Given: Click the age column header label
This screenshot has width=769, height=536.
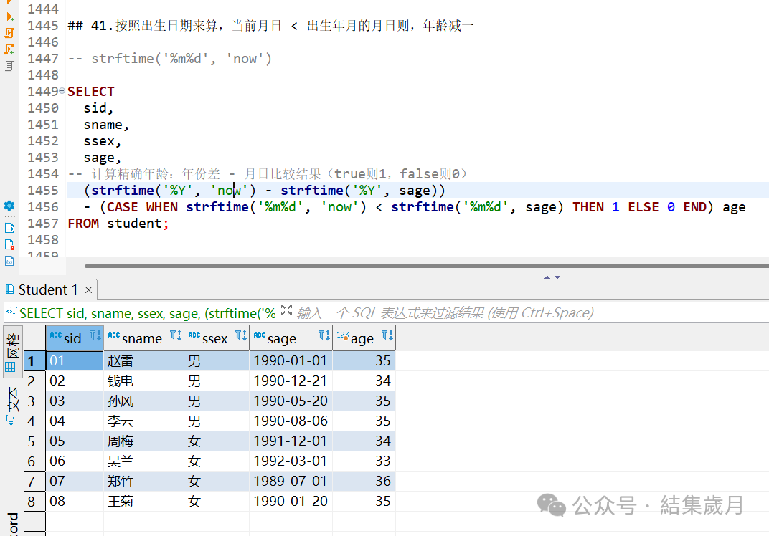Looking at the screenshot, I should (362, 338).
